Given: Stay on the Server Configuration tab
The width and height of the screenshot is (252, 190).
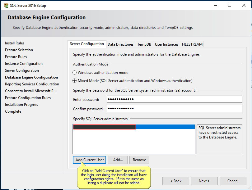Looking at the screenshot, I should pyautogui.click(x=87, y=44).
